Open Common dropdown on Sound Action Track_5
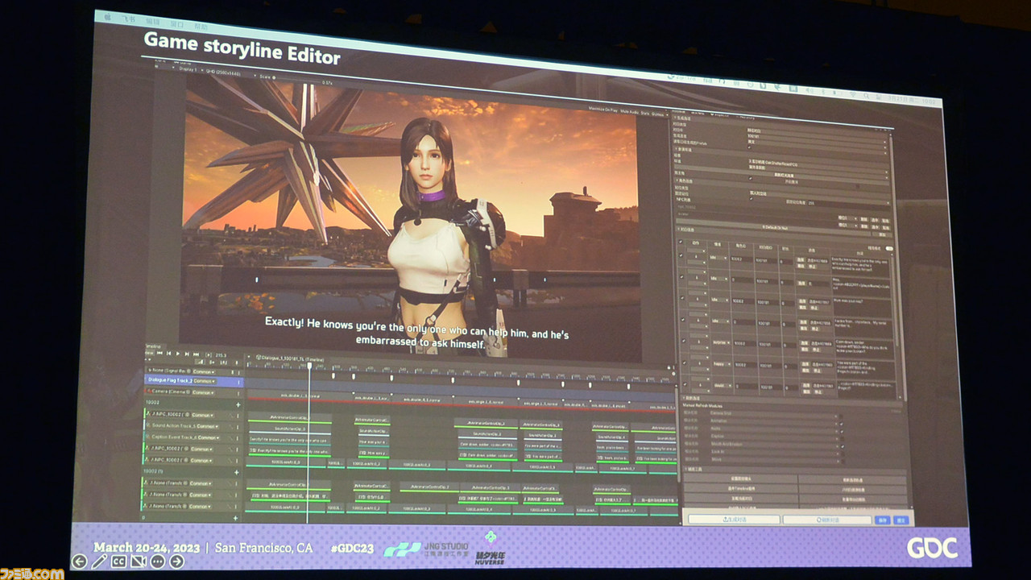 (x=208, y=426)
